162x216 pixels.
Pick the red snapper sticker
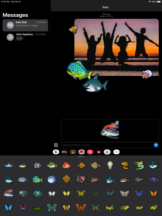(x=66, y=165)
